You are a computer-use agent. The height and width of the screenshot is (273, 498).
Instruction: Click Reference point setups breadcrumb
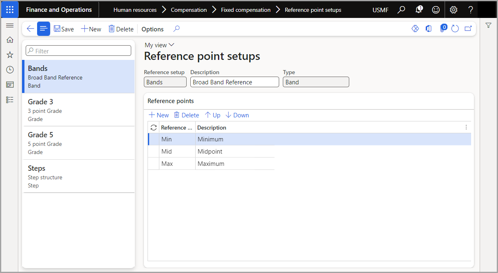(x=313, y=10)
